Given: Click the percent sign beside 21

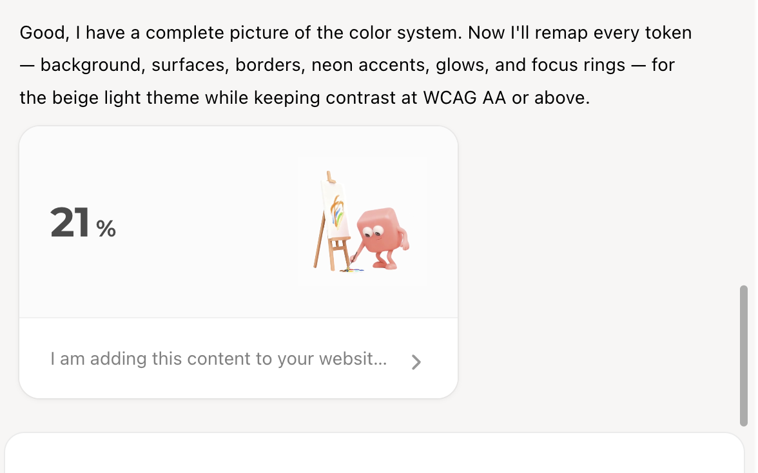Looking at the screenshot, I should coord(106,228).
